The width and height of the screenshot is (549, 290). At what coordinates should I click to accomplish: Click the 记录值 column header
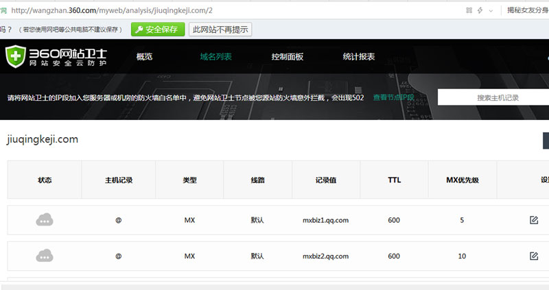pos(325,180)
